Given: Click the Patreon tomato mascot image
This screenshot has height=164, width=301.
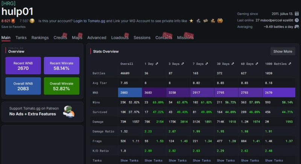Looking at the screenshot, I should coord(69,112).
